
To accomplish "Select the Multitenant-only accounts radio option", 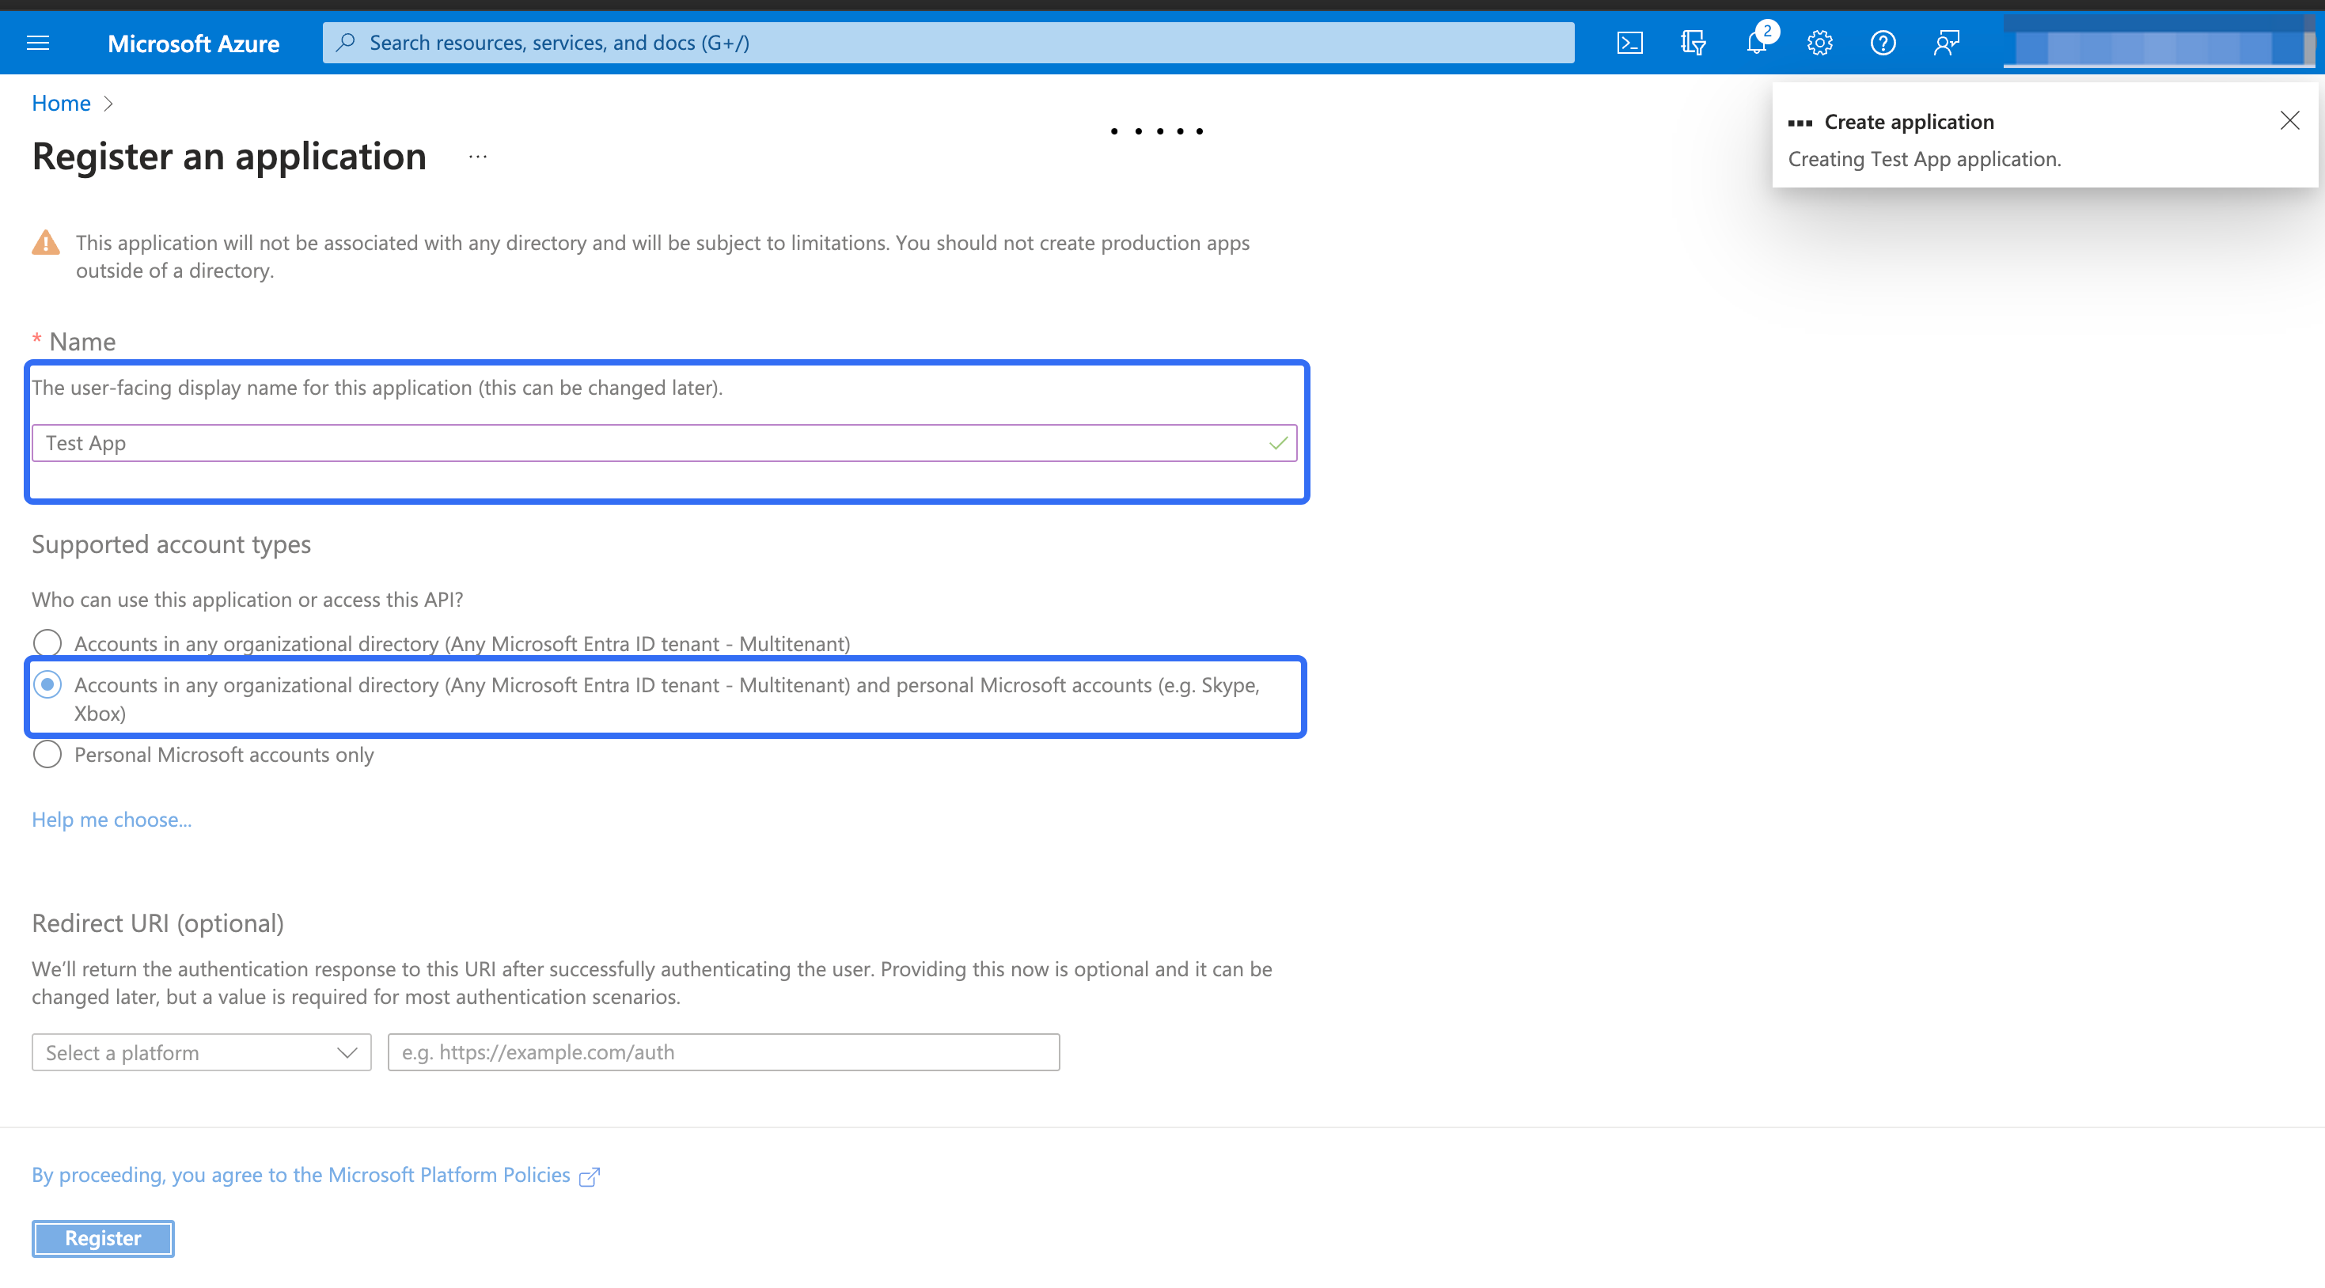I will pos(47,643).
